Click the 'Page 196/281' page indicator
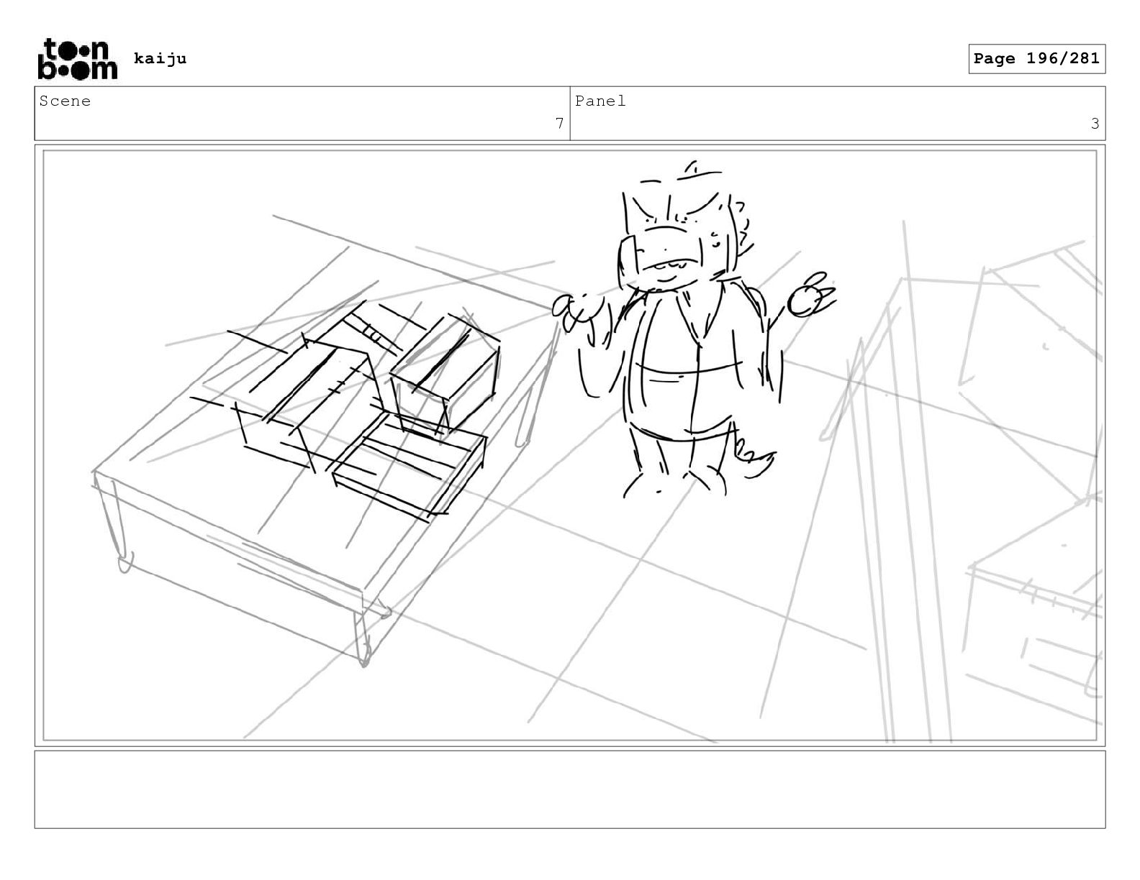This screenshot has height=880, width=1140. point(1036,59)
